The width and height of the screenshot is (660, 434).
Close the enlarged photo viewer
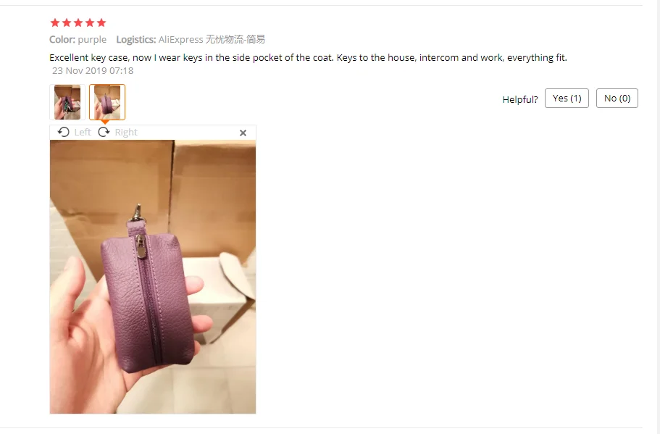point(243,133)
